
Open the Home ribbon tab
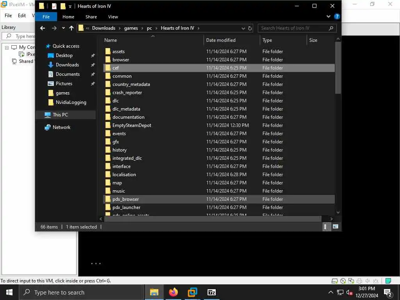coord(68,17)
